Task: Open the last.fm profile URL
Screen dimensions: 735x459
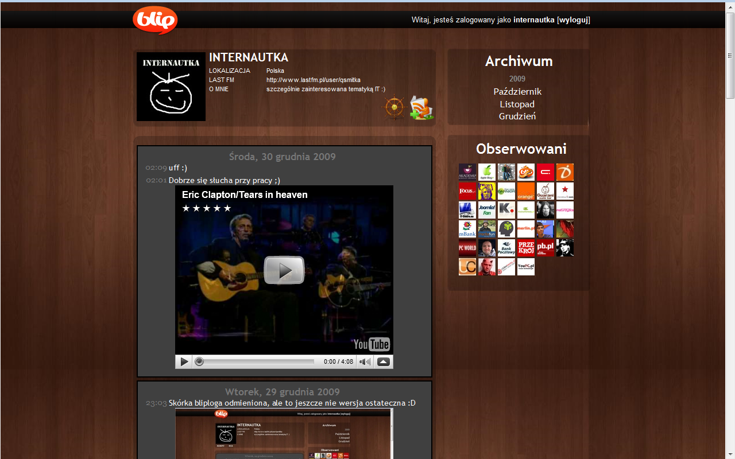Action: [314, 80]
